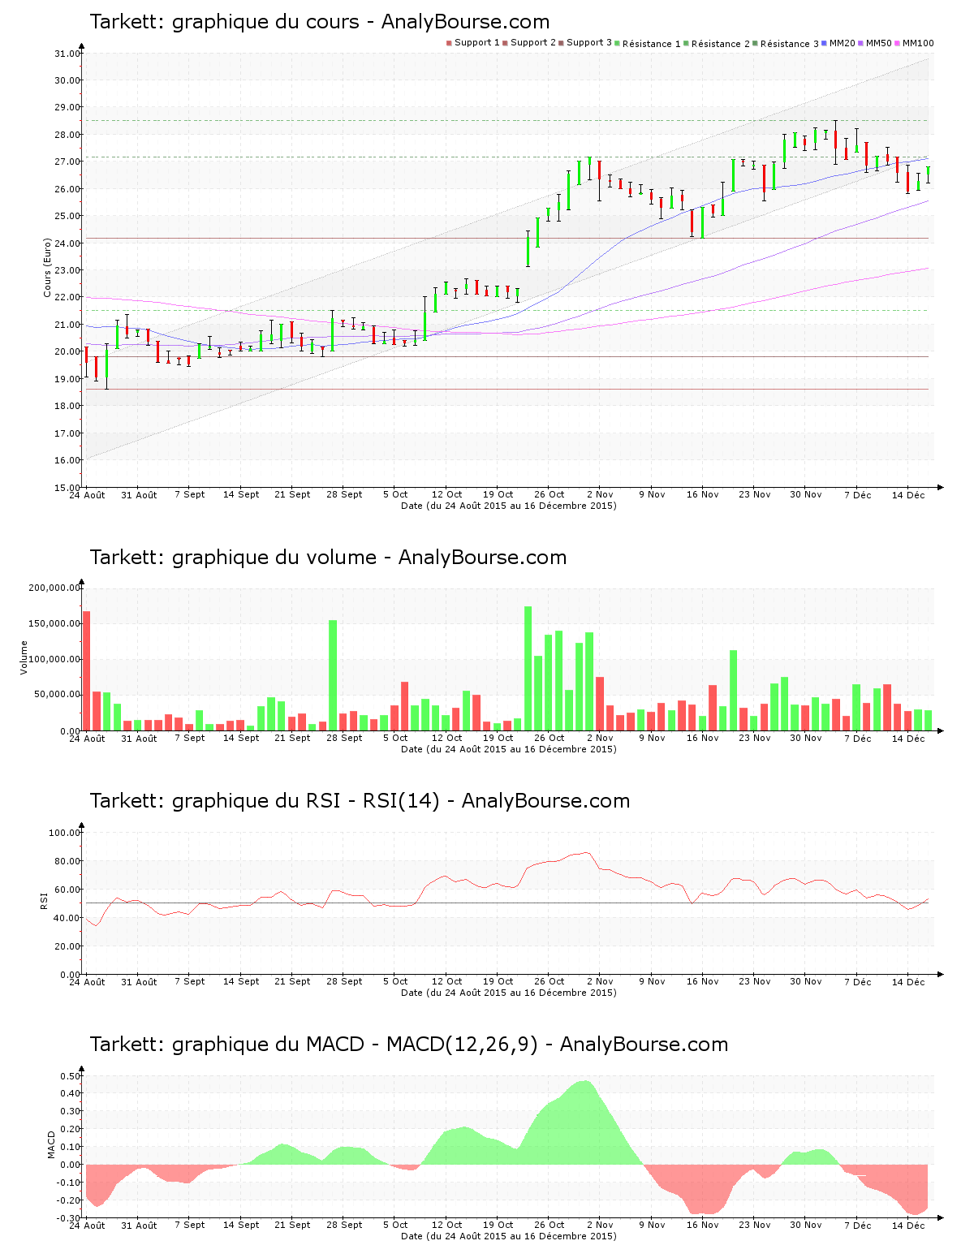The height and width of the screenshot is (1258, 974).
Task: Click the MM20 legend color square
Action: click(825, 43)
